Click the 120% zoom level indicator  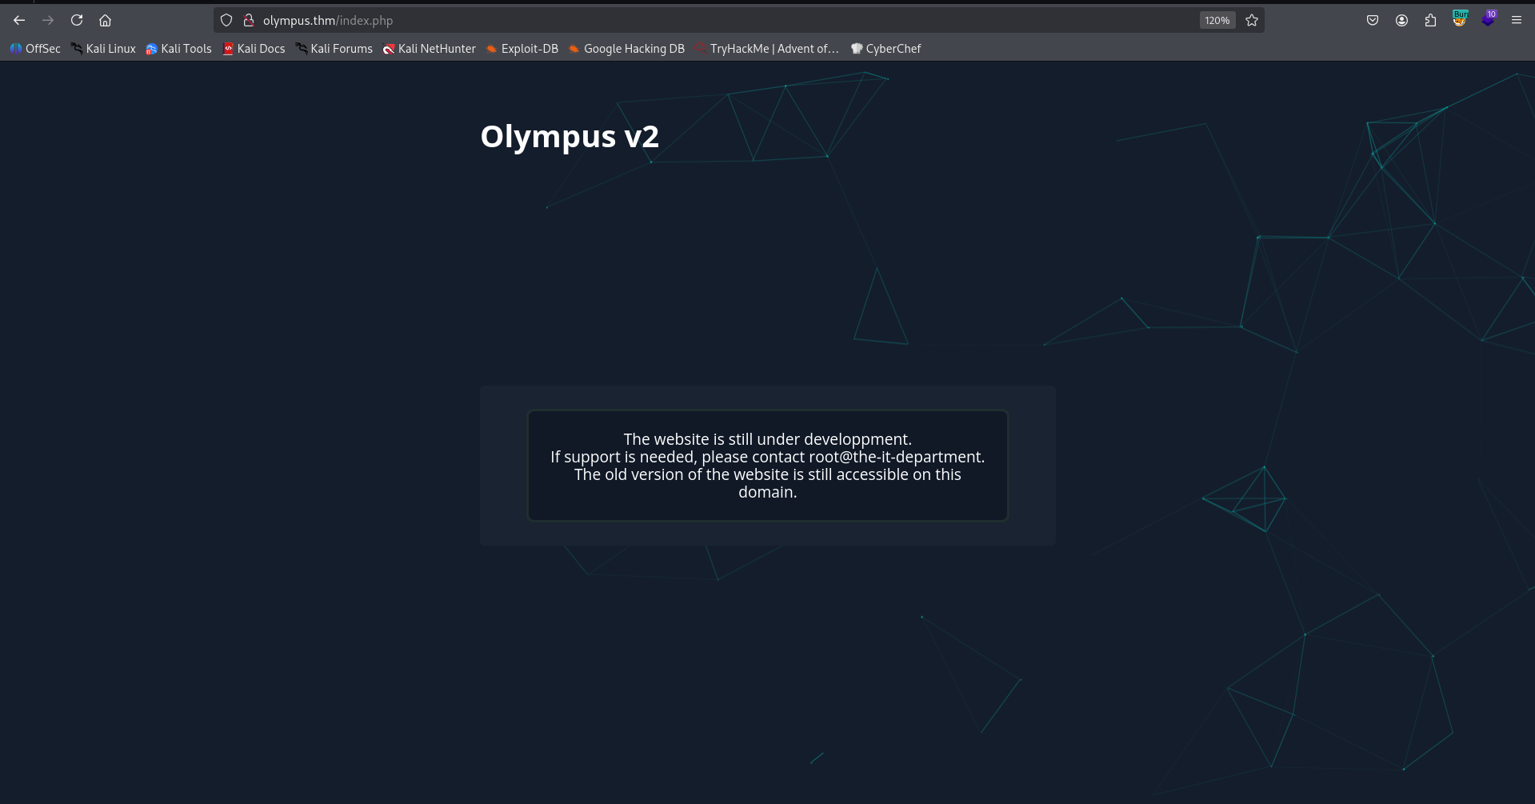1215,20
